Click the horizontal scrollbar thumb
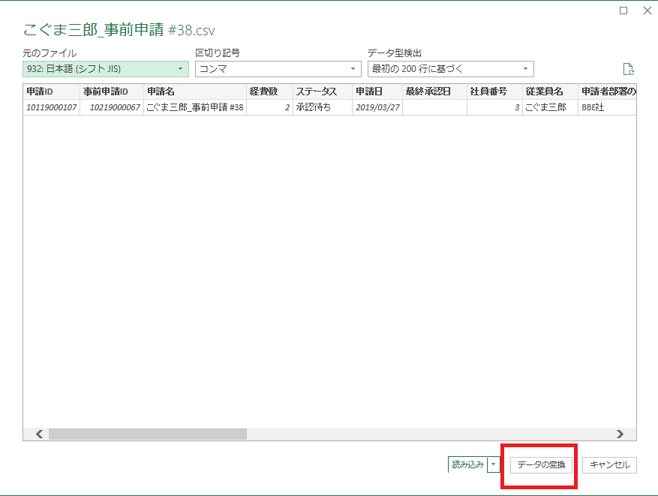This screenshot has width=658, height=496. pos(148,434)
